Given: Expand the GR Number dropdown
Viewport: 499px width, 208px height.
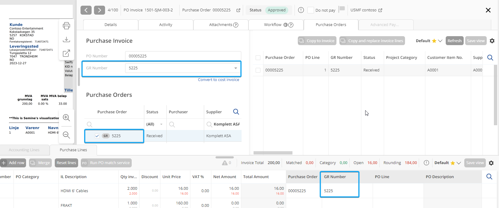Looking at the screenshot, I should [x=236, y=68].
